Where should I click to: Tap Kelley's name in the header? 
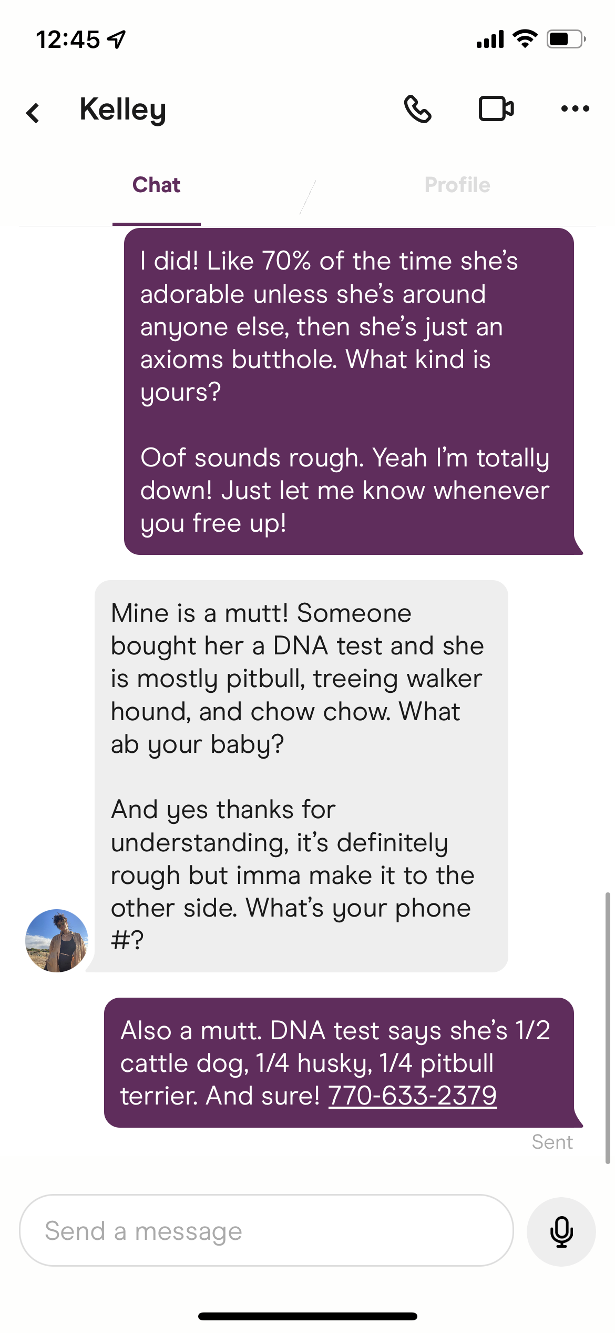[x=124, y=110]
